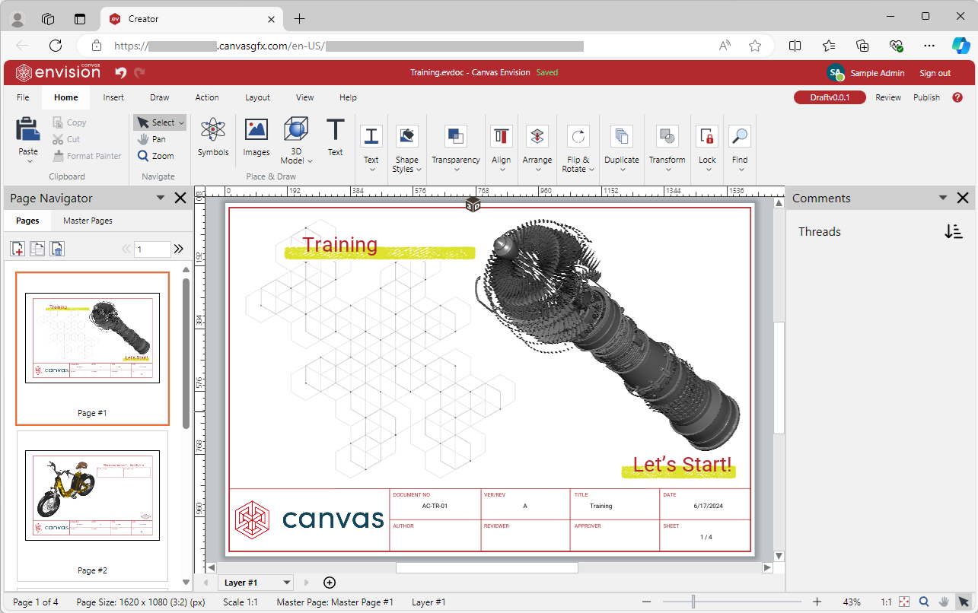
Task: Click the status bar magnifier zoom icon
Action: click(924, 602)
